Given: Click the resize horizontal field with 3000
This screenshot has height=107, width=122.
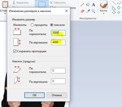Looking at the screenshot, I should point(58,33).
